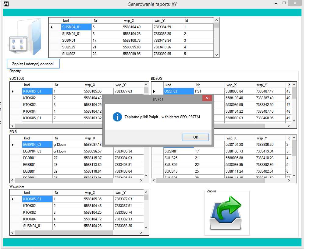Click the BDSOG grid's horizontal scroll right arrow
The height and width of the screenshot is (249, 317).
coord(289,126)
